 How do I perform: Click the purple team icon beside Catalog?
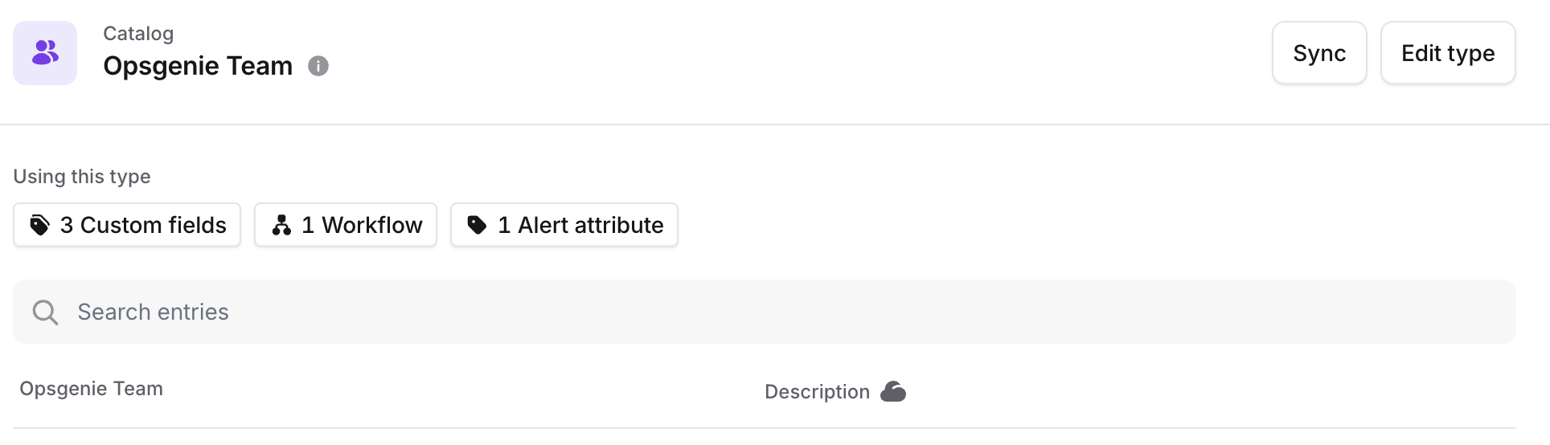pos(45,53)
